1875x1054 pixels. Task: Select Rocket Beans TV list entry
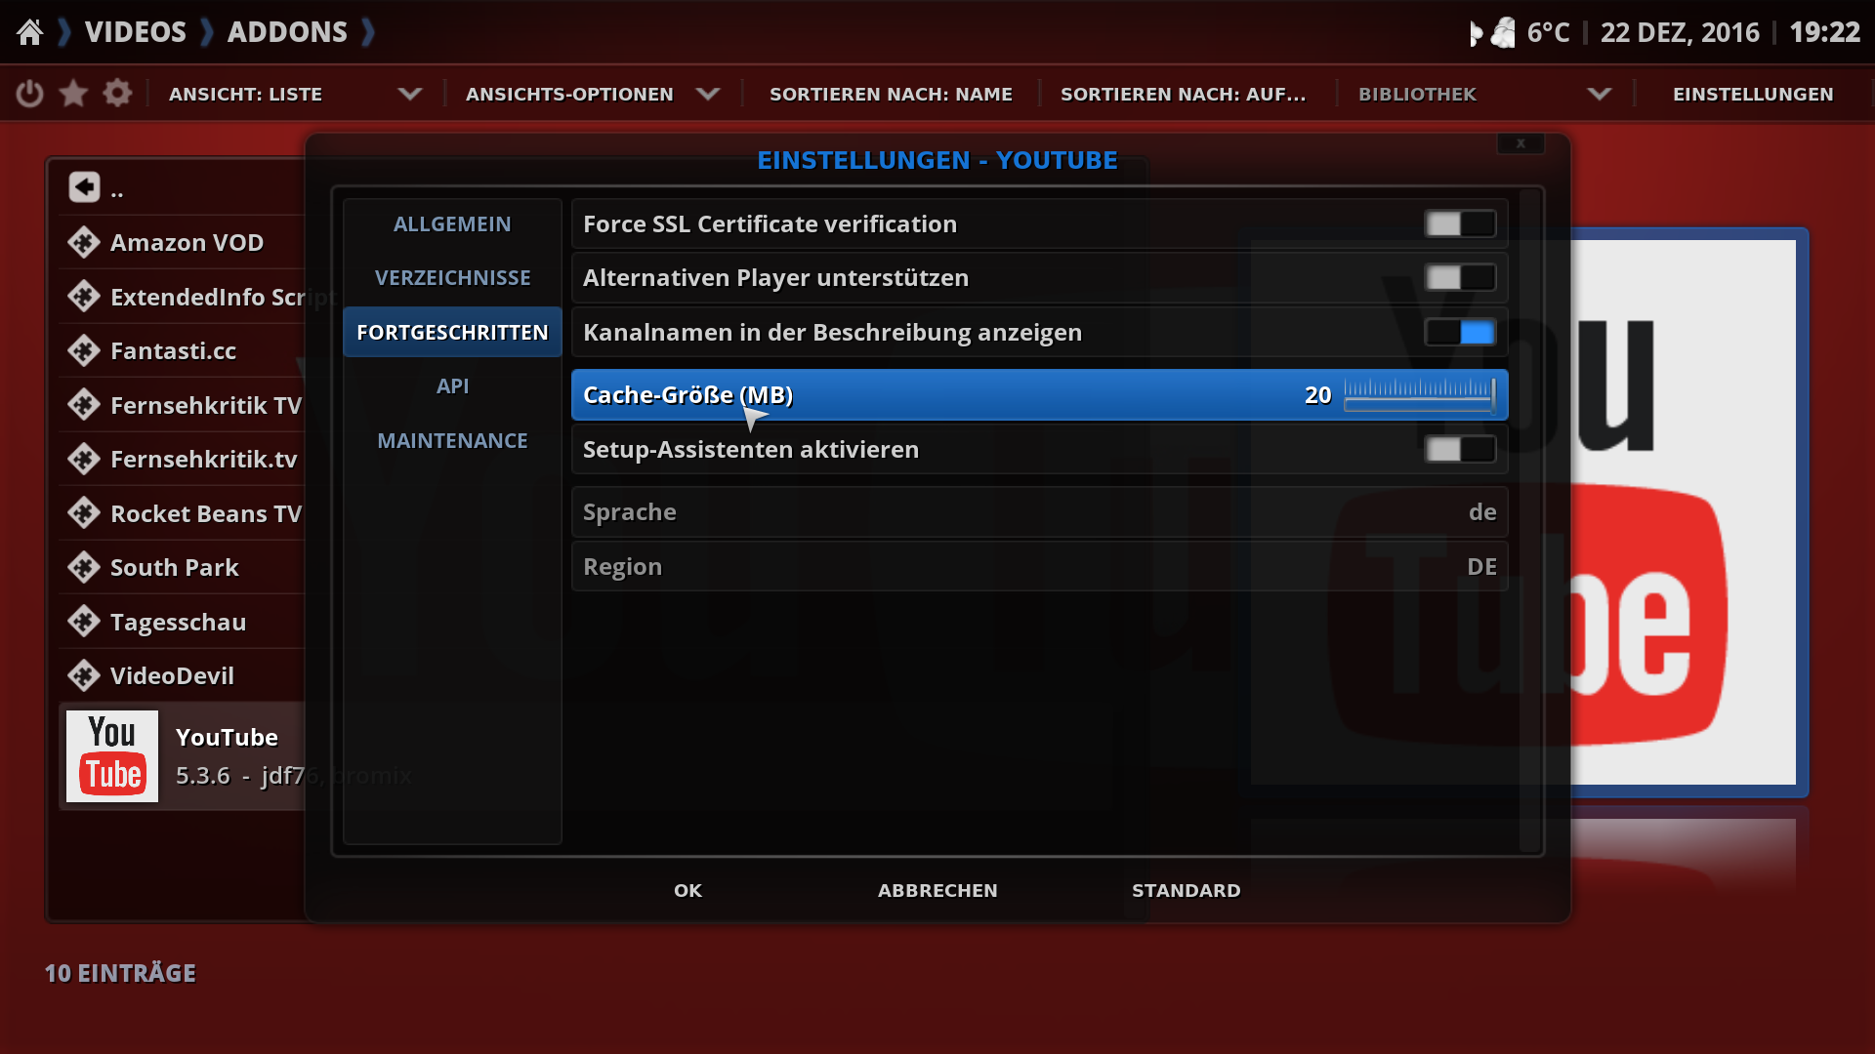(183, 513)
